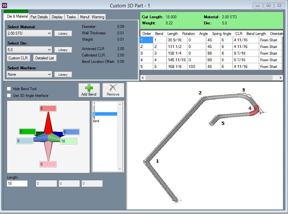Enable the Hide Bend Tool checkbox
This screenshot has height=214, width=288.
click(x=9, y=89)
